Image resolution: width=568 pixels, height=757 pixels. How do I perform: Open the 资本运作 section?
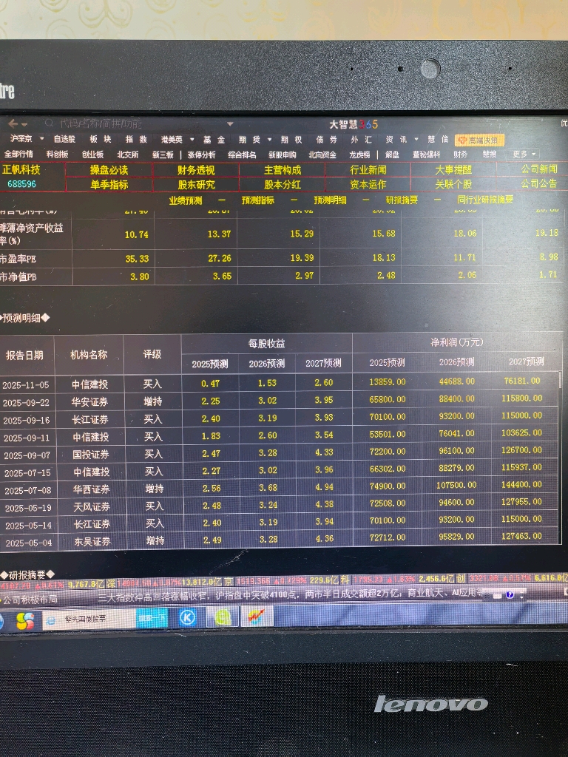368,184
